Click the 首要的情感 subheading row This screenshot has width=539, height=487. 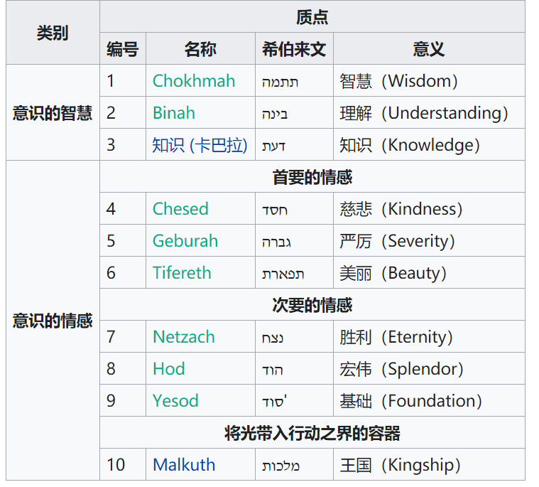pos(312,177)
